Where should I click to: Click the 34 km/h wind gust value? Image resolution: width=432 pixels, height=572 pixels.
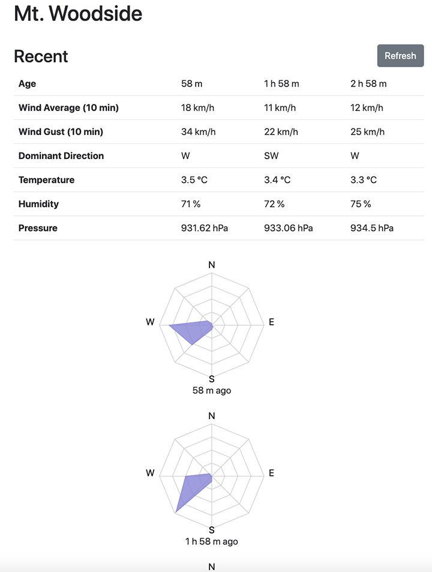[x=199, y=132]
